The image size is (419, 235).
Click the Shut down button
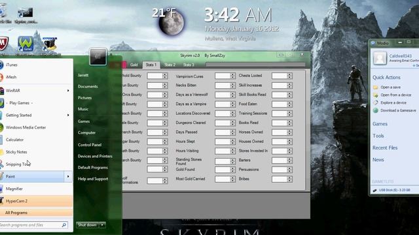(x=87, y=225)
